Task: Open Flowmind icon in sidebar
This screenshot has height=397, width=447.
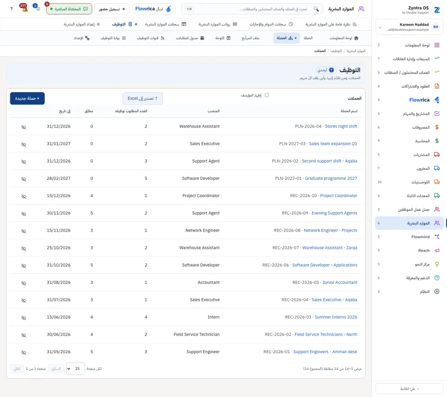Action: 437,237
